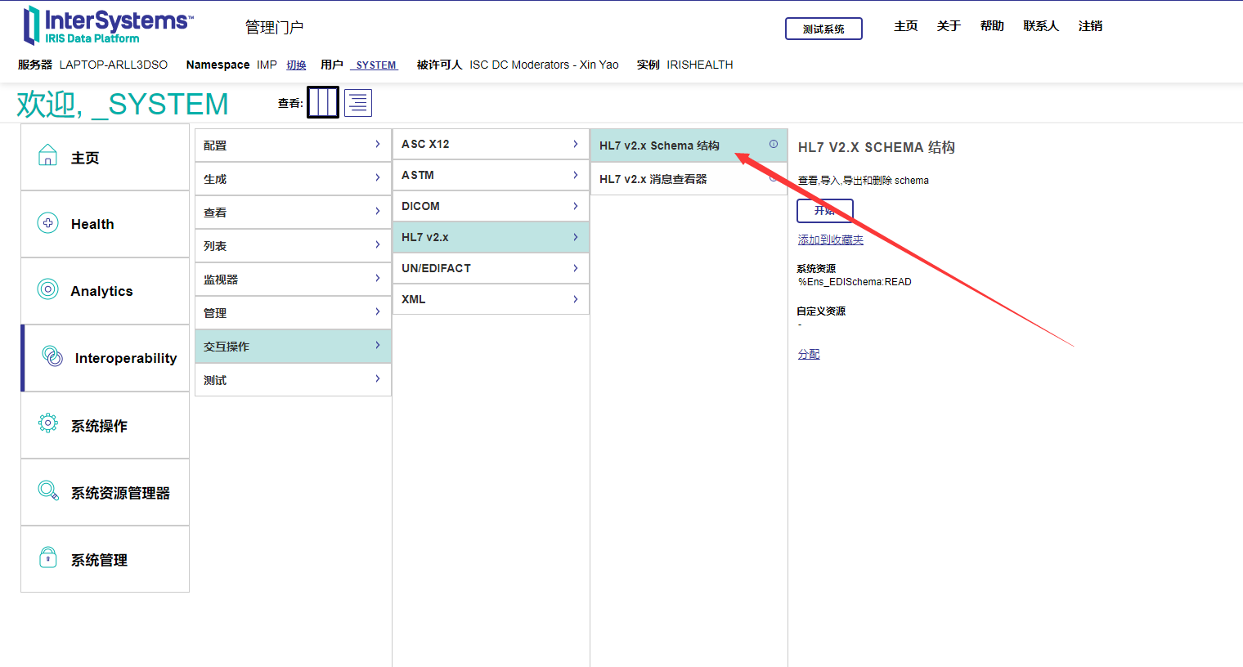Click the 测试系统 button
This screenshot has height=667, width=1243.
823,29
